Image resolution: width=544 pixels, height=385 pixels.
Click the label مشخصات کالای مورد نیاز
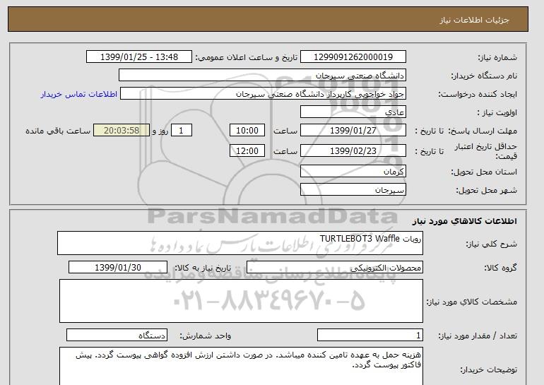point(472,302)
